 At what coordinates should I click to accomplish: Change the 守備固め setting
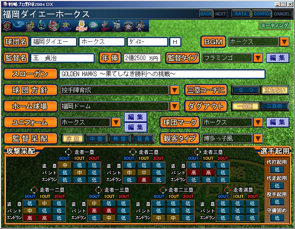(x=277, y=218)
